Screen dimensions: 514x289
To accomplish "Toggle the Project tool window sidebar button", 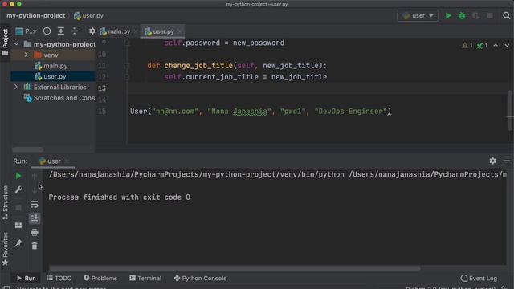I will [6, 42].
